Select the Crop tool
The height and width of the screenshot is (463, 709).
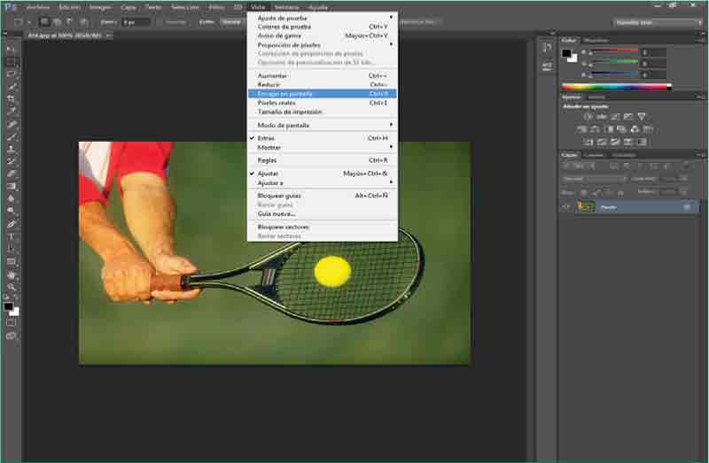(x=12, y=99)
